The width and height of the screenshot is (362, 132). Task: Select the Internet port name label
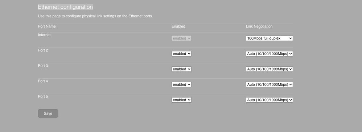pyautogui.click(x=44, y=35)
